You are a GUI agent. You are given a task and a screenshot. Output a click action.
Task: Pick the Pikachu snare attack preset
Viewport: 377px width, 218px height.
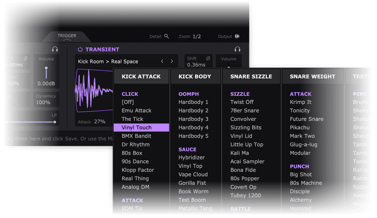click(x=300, y=128)
